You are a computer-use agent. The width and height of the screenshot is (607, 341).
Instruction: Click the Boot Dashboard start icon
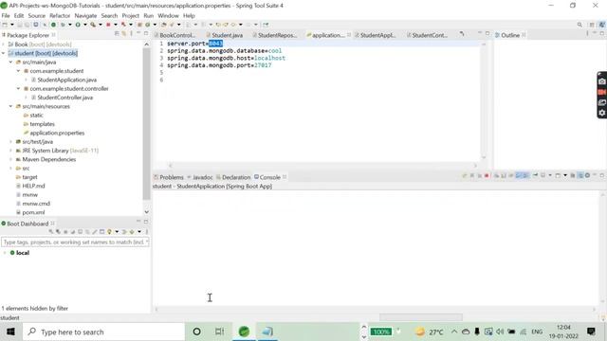(x=50, y=232)
